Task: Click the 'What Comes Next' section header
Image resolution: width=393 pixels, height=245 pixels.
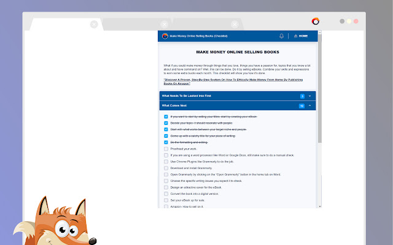Action: coord(238,106)
